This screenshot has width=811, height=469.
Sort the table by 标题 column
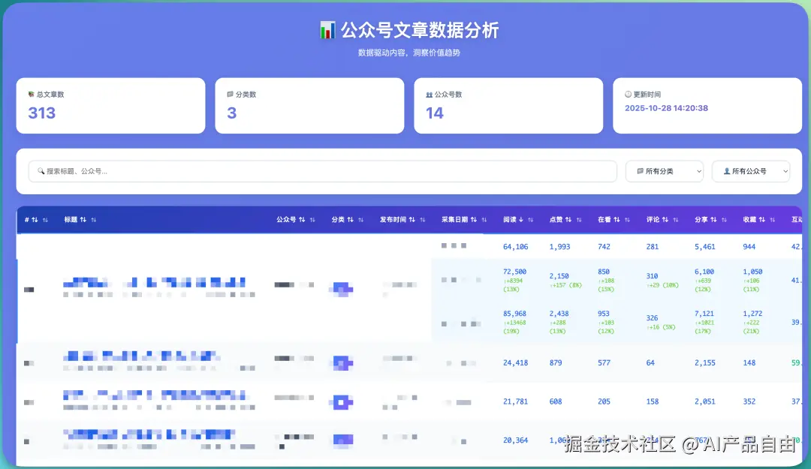(x=80, y=220)
